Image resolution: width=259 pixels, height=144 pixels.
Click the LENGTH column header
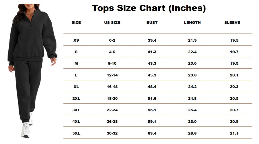tap(192, 23)
